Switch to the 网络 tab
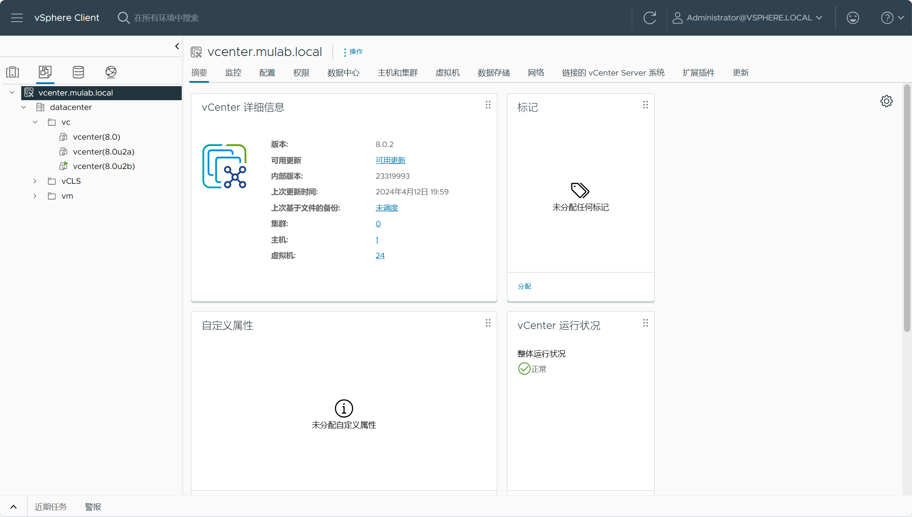Image resolution: width=912 pixels, height=517 pixels. (x=536, y=73)
